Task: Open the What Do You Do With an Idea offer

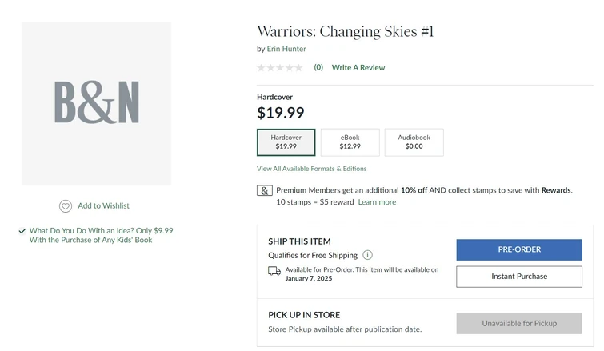Action: pos(101,235)
